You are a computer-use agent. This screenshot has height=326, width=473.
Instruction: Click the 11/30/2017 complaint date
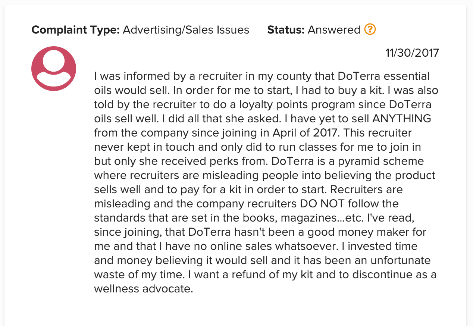point(412,53)
